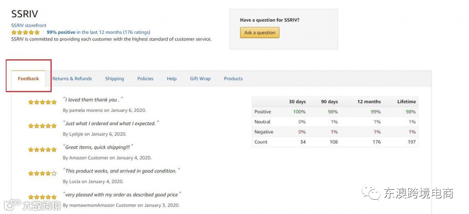Switch to the Products tab
Viewport: 469px width, 214px height.
coord(233,79)
